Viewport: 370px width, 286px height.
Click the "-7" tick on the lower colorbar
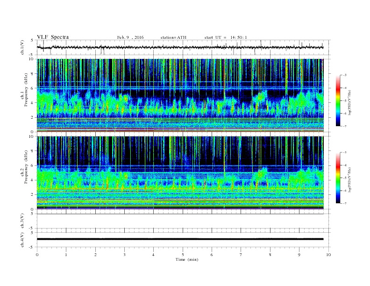344,203
